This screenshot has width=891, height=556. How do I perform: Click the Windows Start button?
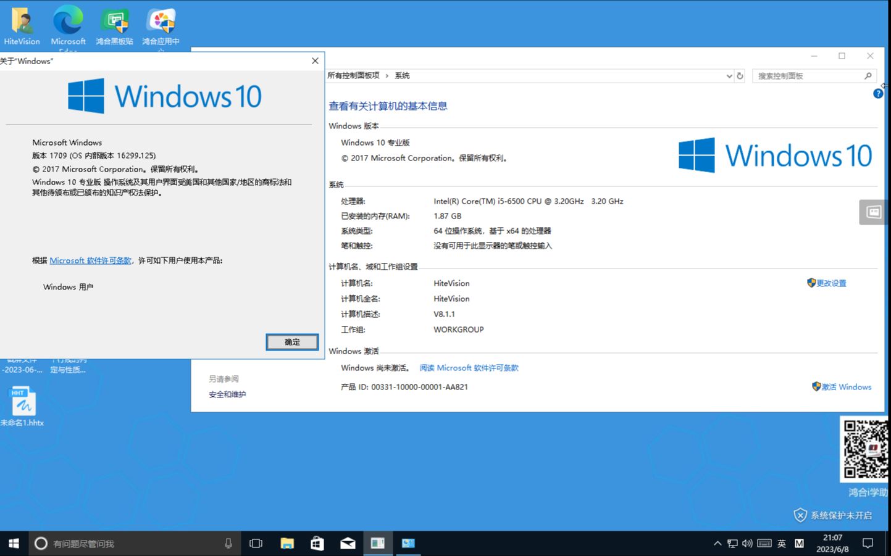(14, 543)
